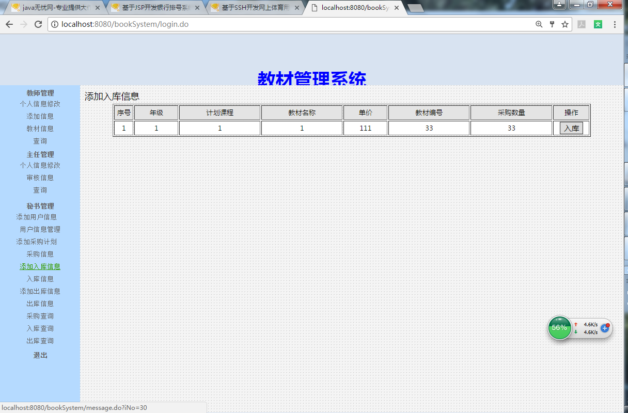Image resolution: width=628 pixels, height=413 pixels.
Task: Click the Chrome user profile icon in title bar
Action: pyautogui.click(x=559, y=4)
